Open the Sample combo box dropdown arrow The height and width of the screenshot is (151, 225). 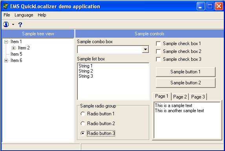click(x=145, y=49)
